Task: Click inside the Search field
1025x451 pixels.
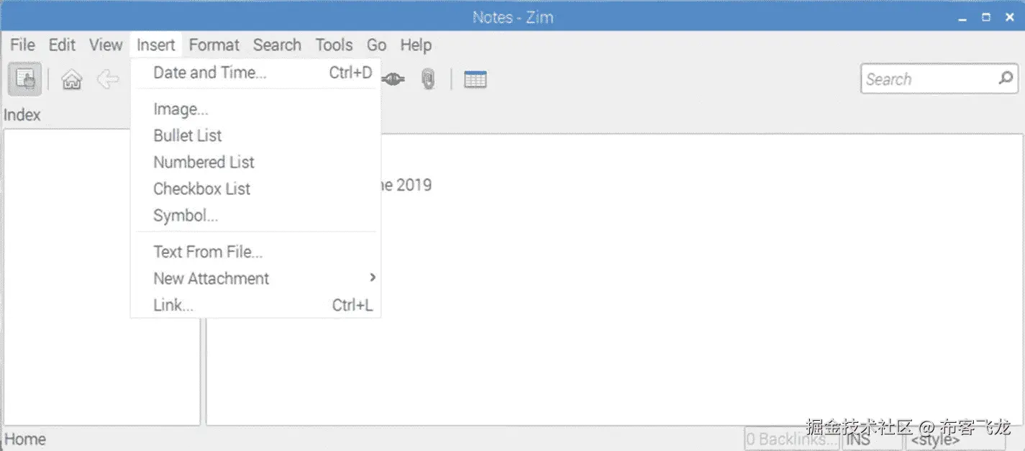Action: (928, 79)
